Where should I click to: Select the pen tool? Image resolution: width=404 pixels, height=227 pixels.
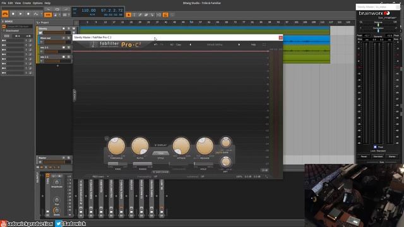(x=140, y=15)
